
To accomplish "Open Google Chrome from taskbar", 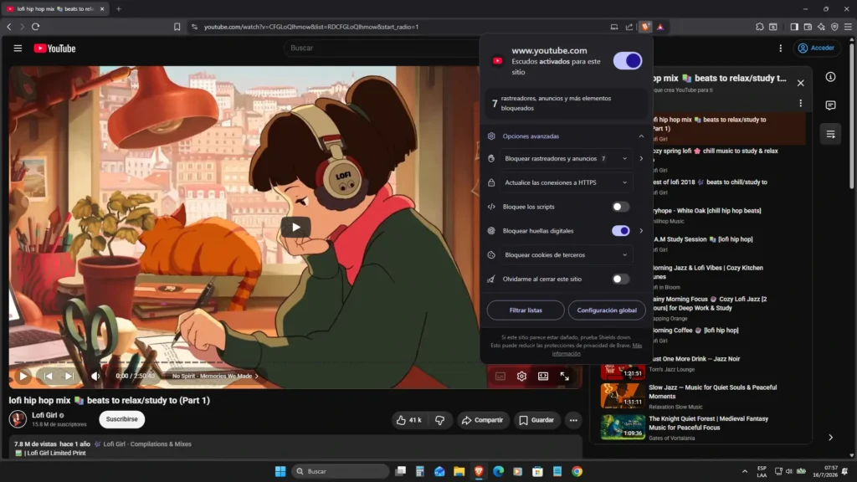I will (x=577, y=471).
